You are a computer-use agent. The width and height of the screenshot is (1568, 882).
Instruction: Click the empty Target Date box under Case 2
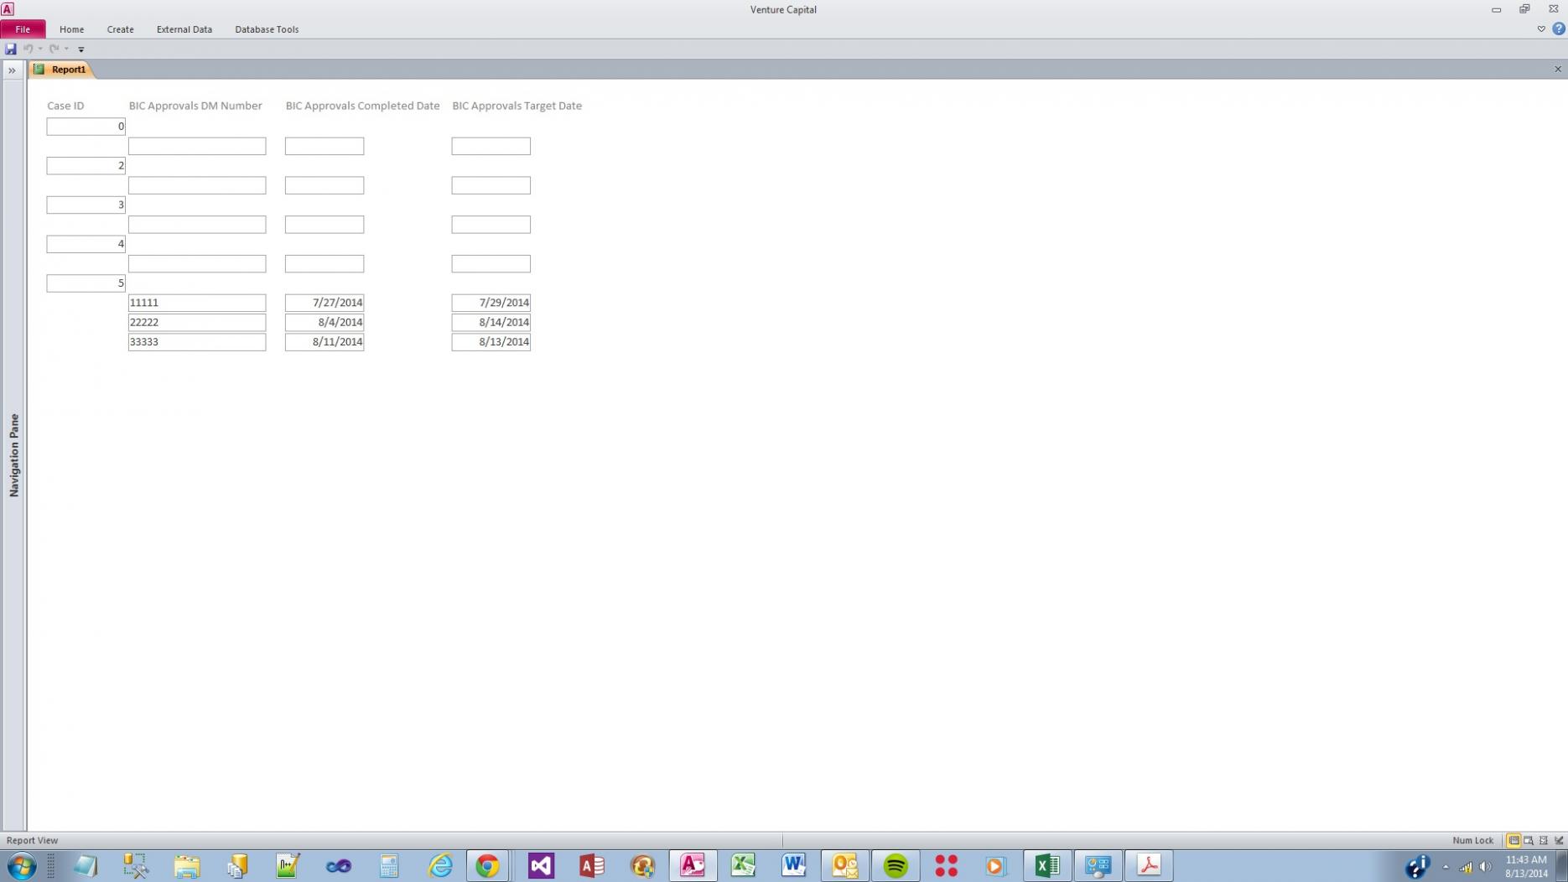491,185
